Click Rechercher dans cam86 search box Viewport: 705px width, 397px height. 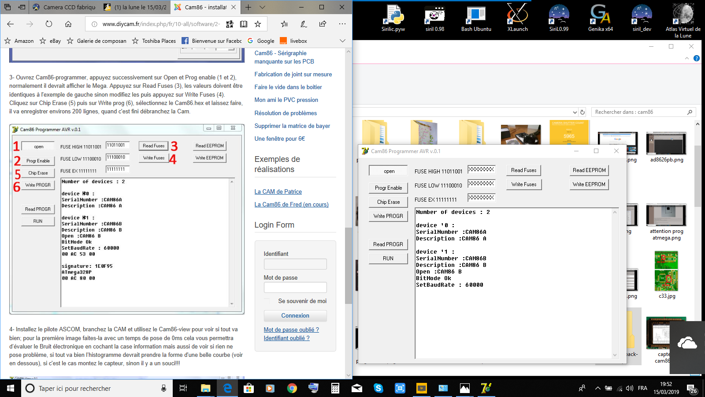pos(643,112)
